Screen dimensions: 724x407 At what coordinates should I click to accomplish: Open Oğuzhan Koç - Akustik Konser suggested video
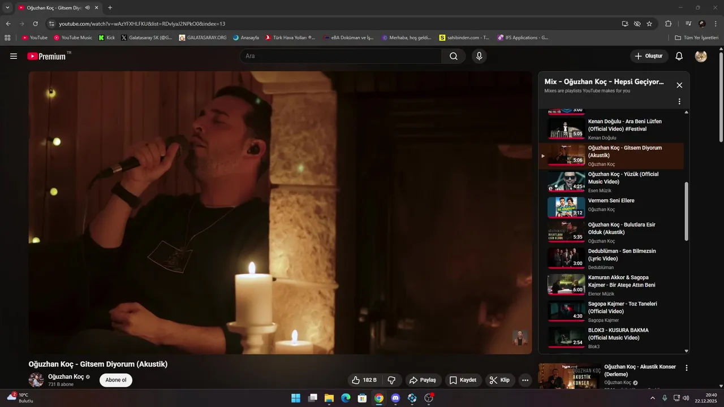tap(640, 370)
